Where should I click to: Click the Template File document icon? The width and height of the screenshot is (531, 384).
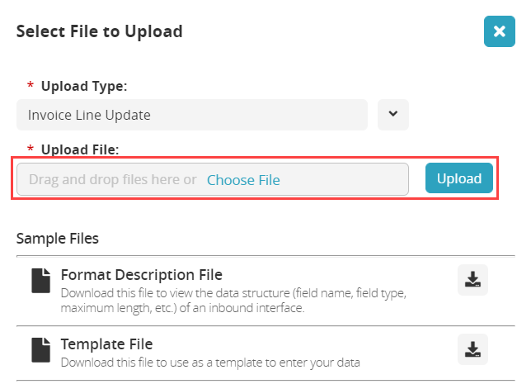click(40, 349)
